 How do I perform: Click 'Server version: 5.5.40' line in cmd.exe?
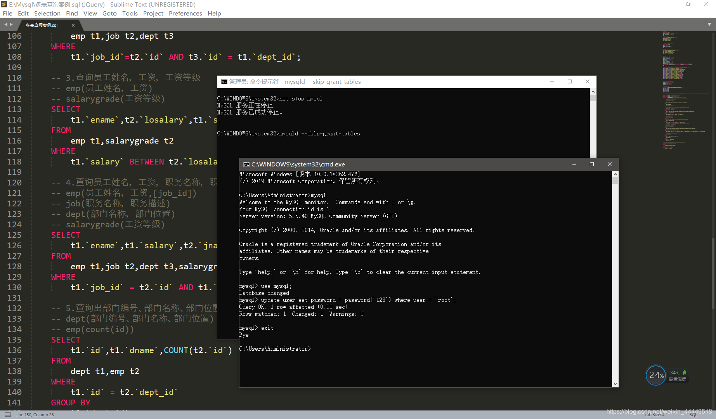[x=318, y=216]
